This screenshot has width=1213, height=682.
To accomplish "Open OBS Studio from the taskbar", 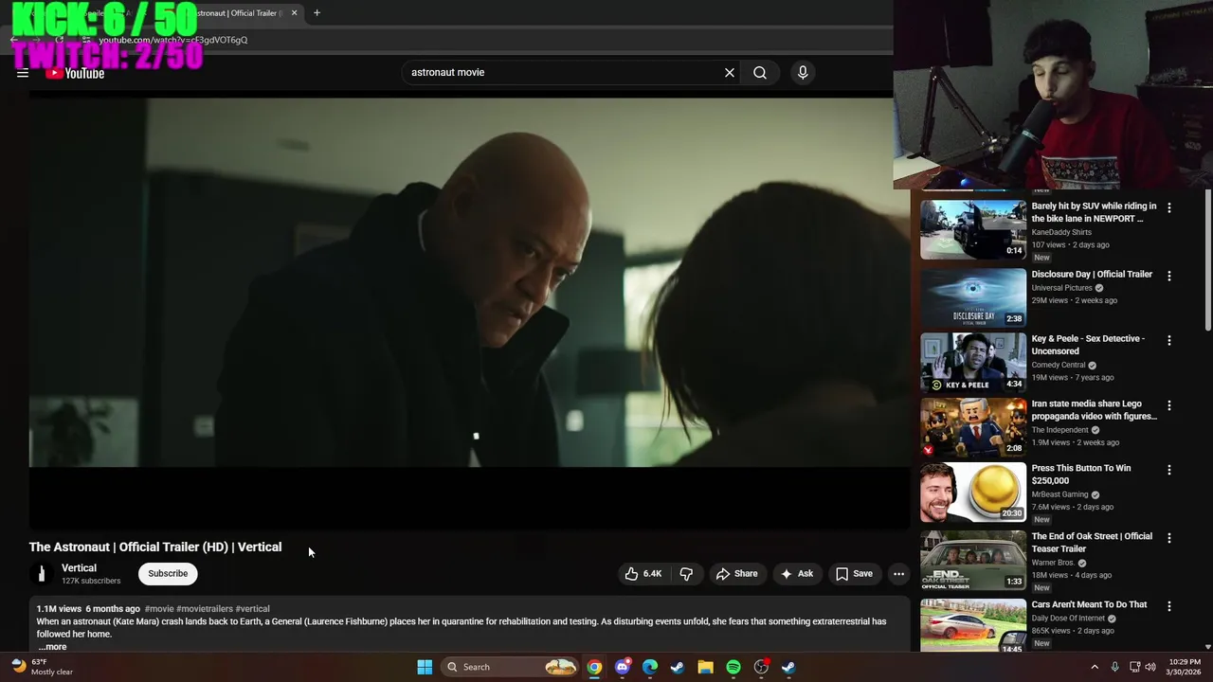I will (761, 667).
